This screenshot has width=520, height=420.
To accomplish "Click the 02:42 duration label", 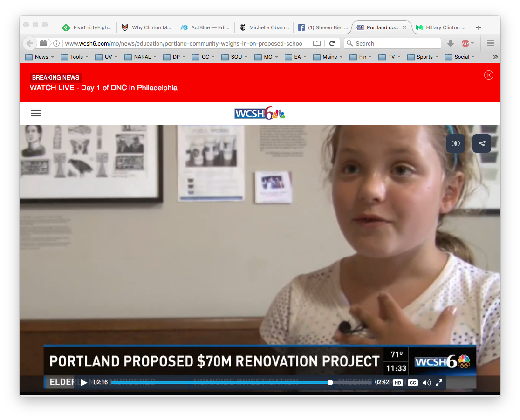I will pyautogui.click(x=382, y=383).
